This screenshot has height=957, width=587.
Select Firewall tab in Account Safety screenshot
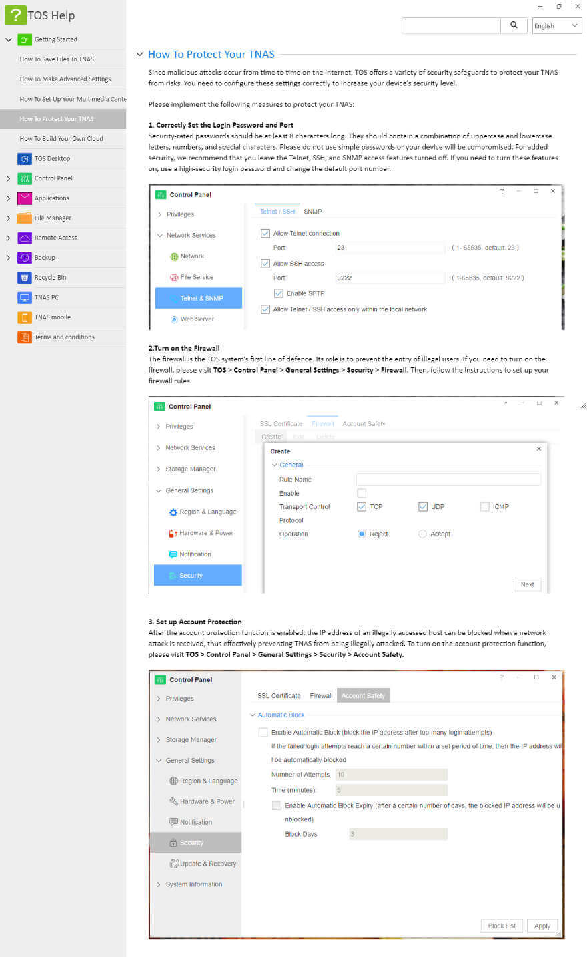pyautogui.click(x=321, y=696)
